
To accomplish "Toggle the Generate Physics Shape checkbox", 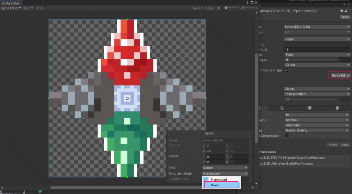I will [286, 70].
